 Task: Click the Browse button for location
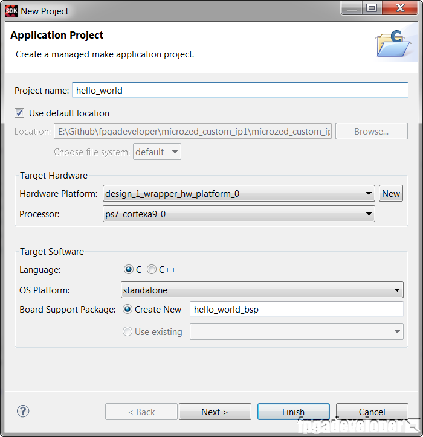point(372,131)
